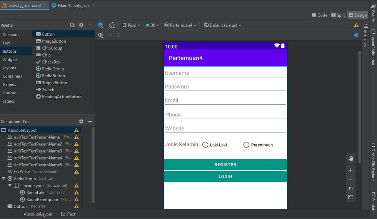The height and width of the screenshot is (219, 377).
Task: Switch to Split view mode
Action: 338,15
